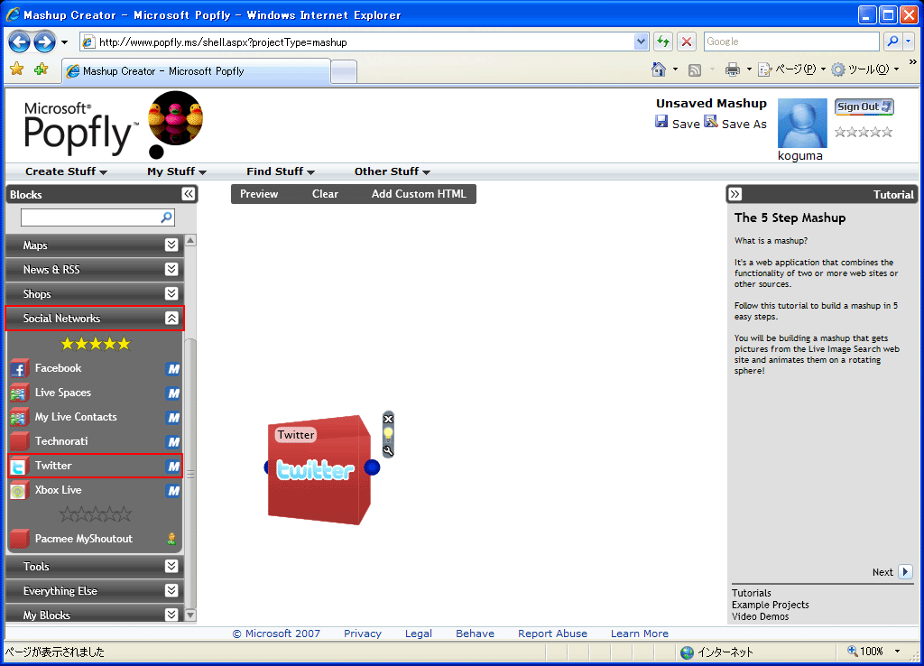This screenshot has width=924, height=666.
Task: Click the Save floppy disk icon
Action: [x=661, y=122]
